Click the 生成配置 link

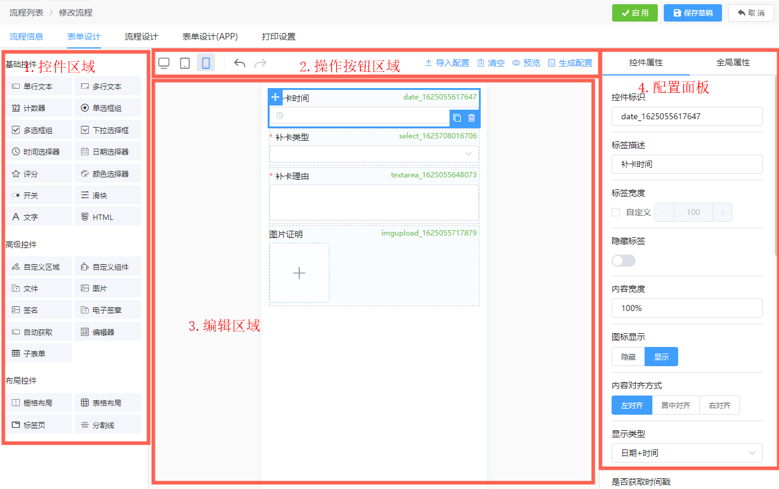pyautogui.click(x=570, y=63)
